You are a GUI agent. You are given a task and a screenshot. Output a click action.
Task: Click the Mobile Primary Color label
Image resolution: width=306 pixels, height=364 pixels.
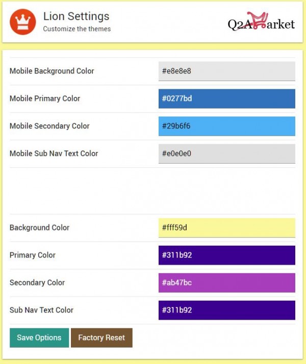point(45,98)
